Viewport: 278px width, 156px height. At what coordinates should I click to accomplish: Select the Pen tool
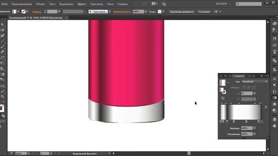[x=2, y=36]
